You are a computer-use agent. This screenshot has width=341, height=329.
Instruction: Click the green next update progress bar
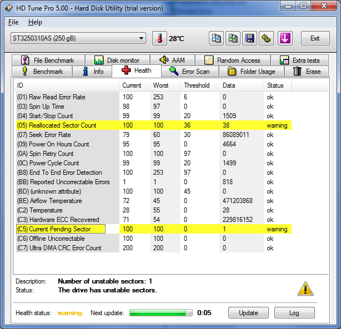pos(160,313)
